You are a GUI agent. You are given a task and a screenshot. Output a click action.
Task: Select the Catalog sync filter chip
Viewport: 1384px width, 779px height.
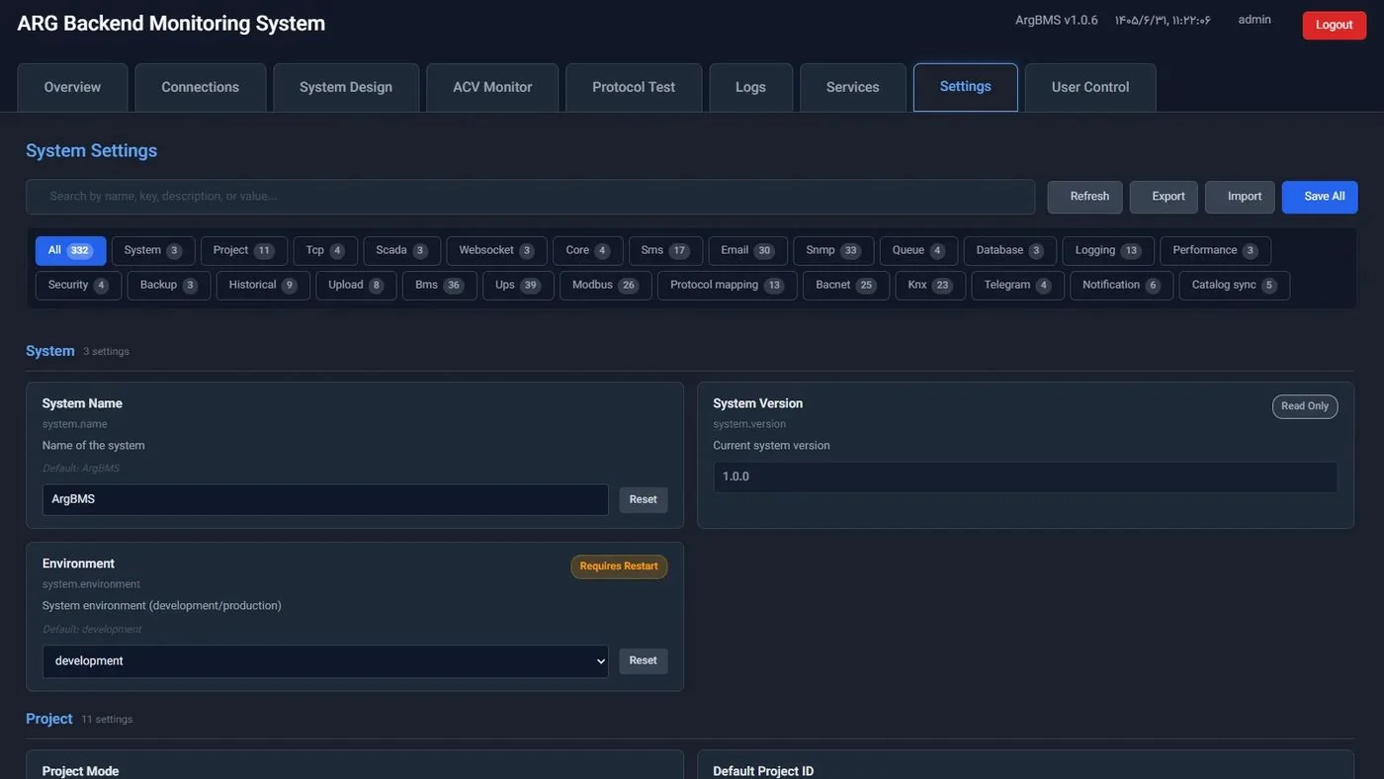pyautogui.click(x=1235, y=286)
